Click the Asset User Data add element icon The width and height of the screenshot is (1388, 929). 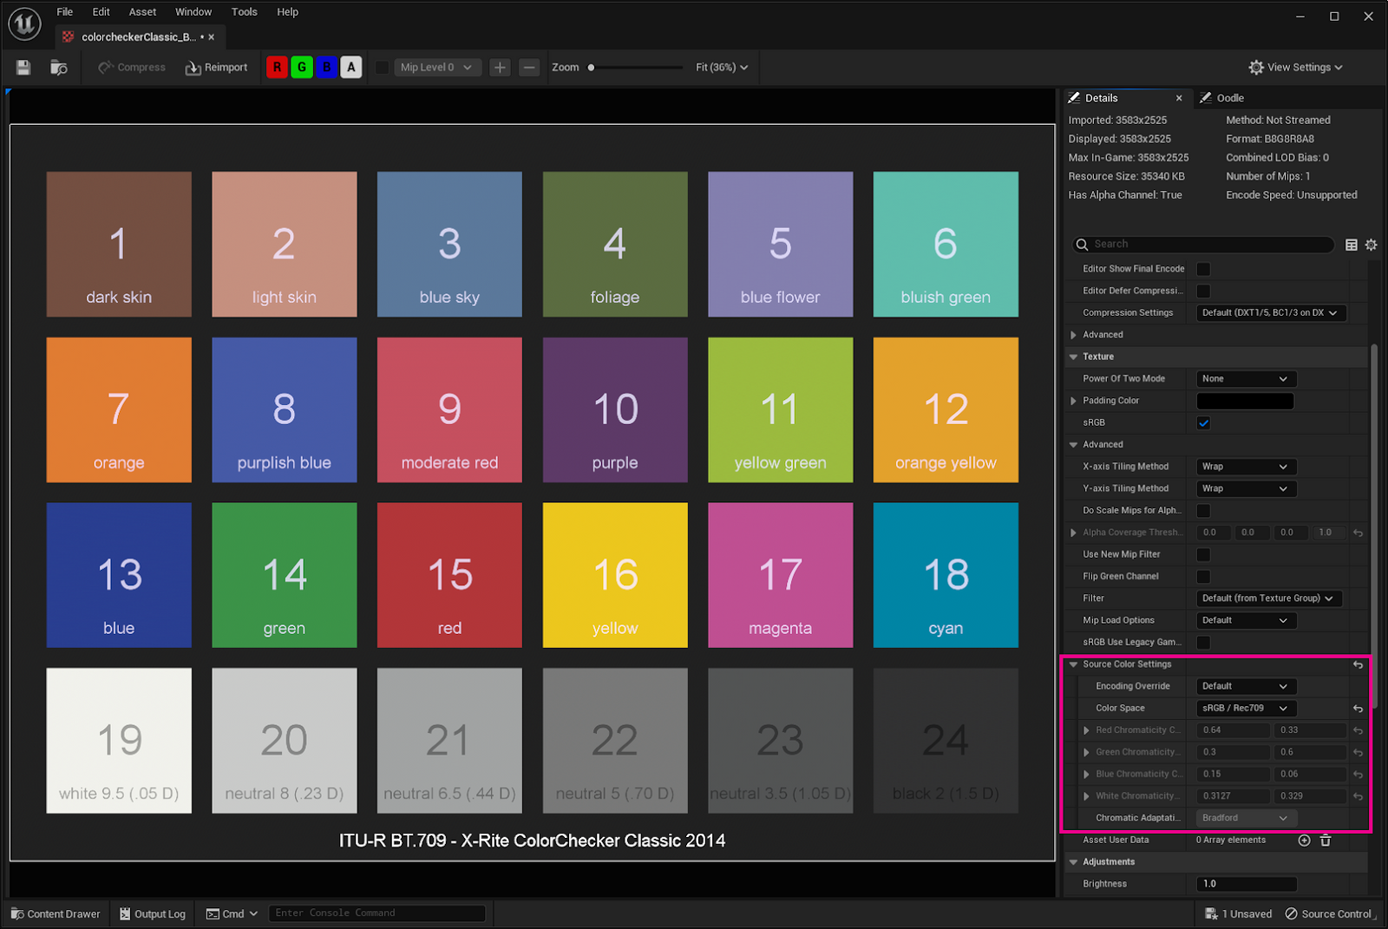pyautogui.click(x=1304, y=840)
